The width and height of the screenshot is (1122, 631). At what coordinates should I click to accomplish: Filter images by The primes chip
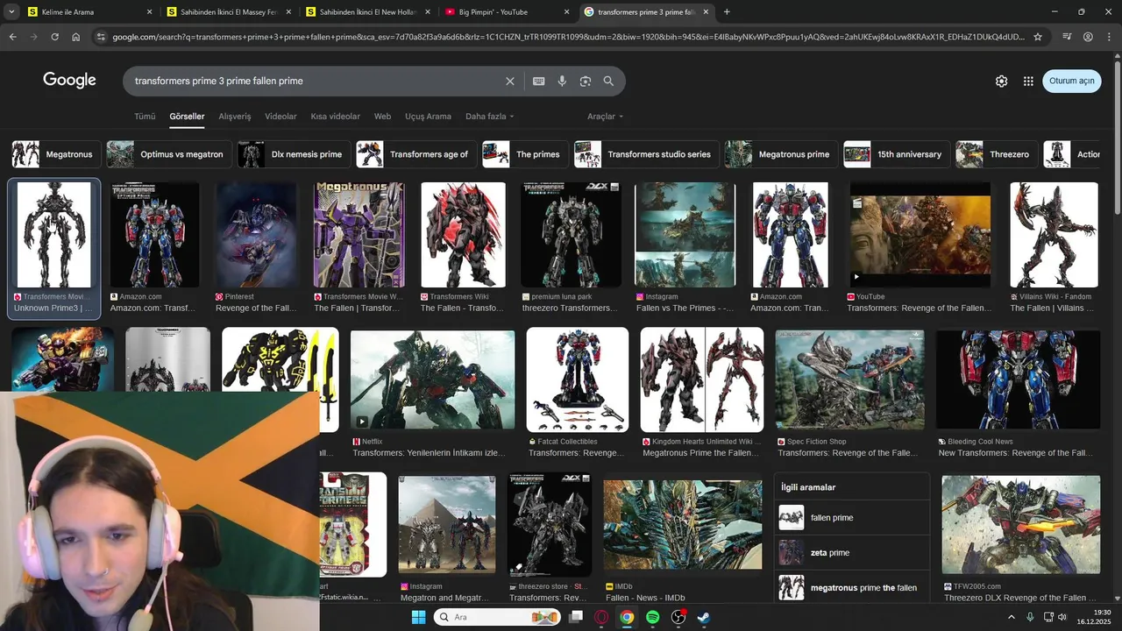524,154
